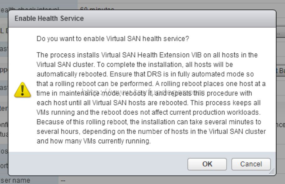Dismiss the dialog using Cancel button
Viewport: 285px width, 184px height.
coord(251,164)
